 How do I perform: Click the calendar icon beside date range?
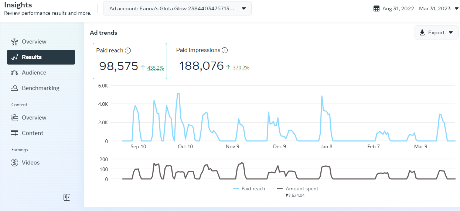click(x=376, y=8)
